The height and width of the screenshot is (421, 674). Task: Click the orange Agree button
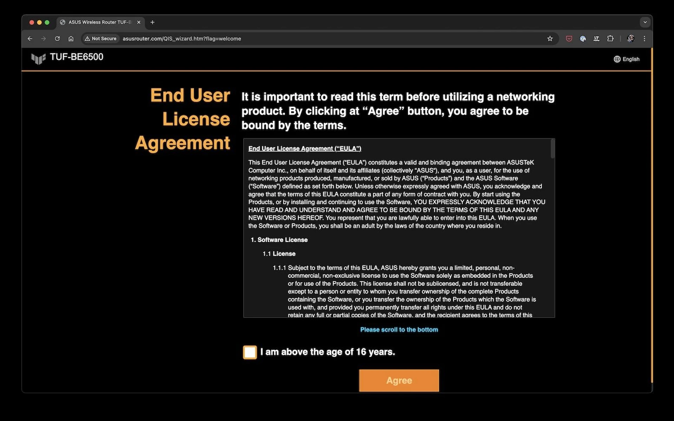pyautogui.click(x=399, y=380)
